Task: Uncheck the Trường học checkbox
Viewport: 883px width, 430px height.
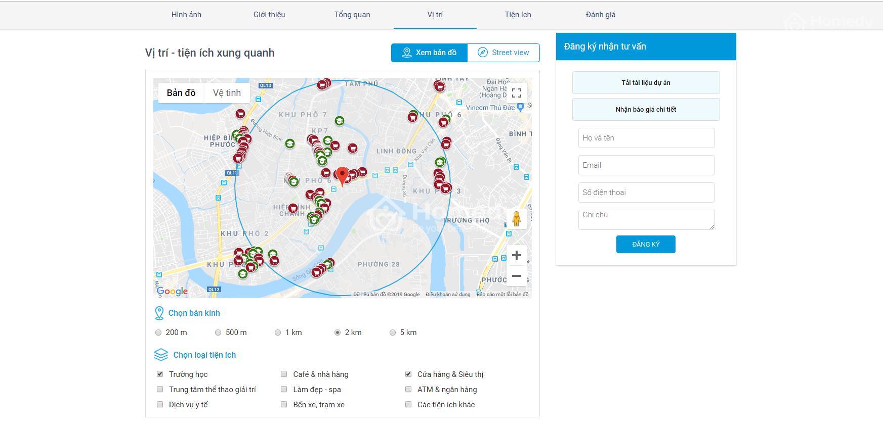Action: pos(160,374)
